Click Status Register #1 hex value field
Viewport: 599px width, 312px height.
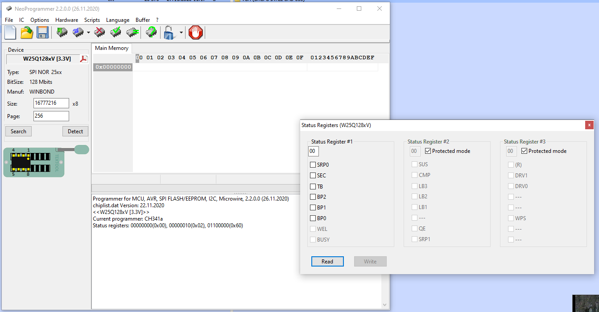tap(313, 151)
